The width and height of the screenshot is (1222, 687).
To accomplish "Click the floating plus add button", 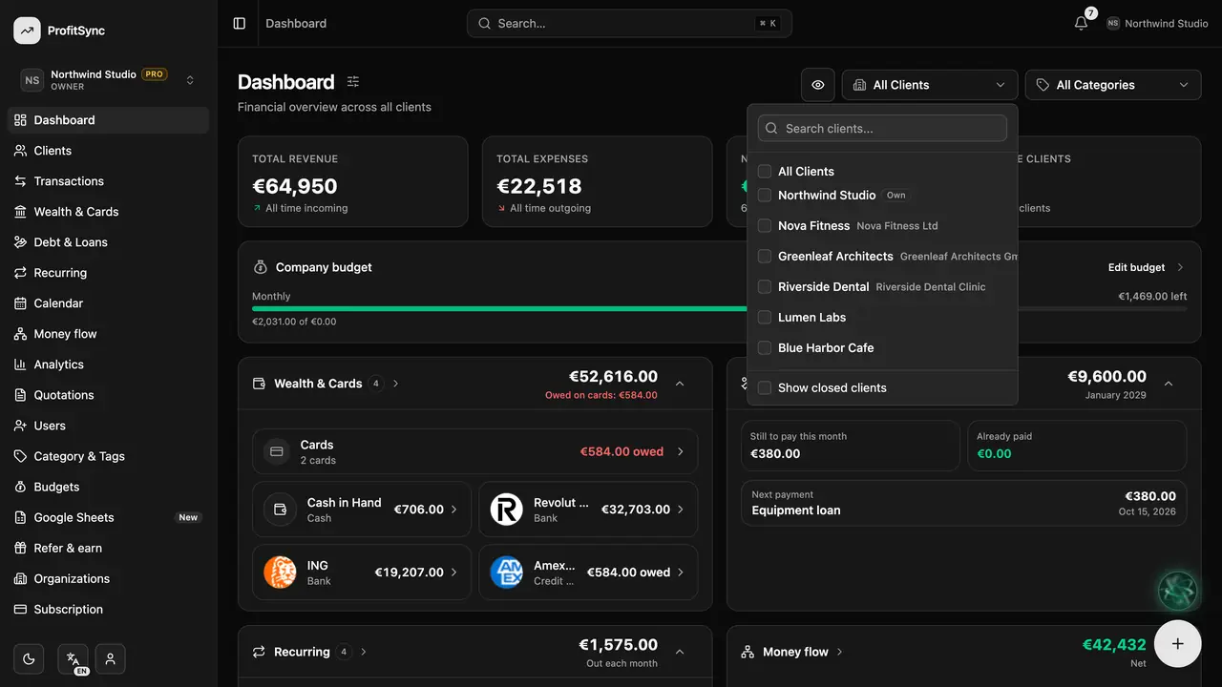I will (x=1178, y=644).
